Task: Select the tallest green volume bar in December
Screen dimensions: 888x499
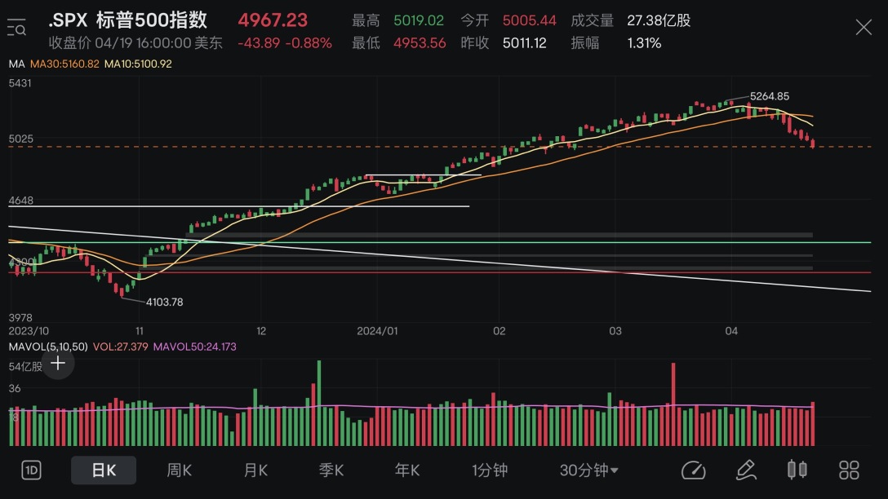Action: [x=319, y=403]
